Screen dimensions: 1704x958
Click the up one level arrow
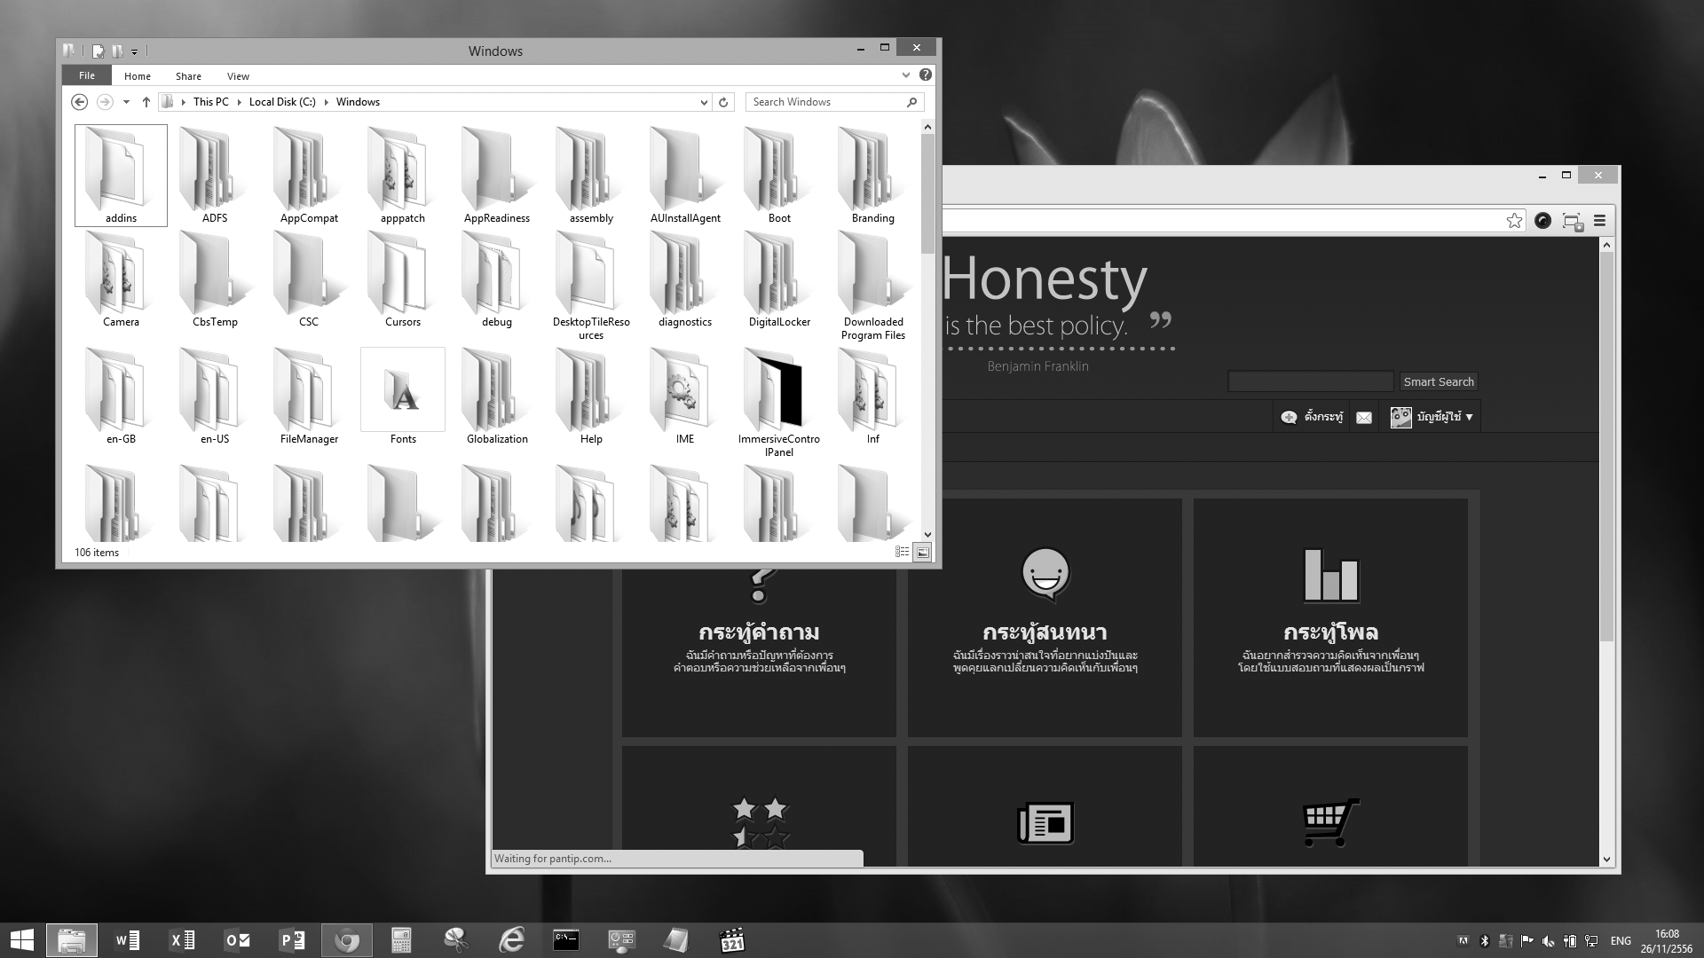(146, 102)
